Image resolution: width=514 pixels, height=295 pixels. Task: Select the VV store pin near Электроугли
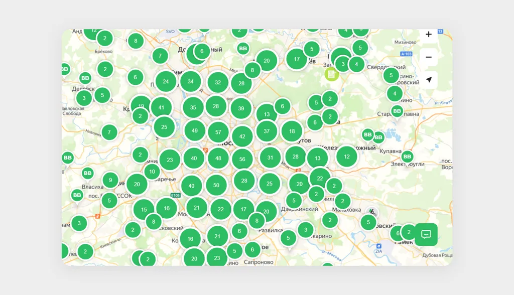[x=407, y=157]
